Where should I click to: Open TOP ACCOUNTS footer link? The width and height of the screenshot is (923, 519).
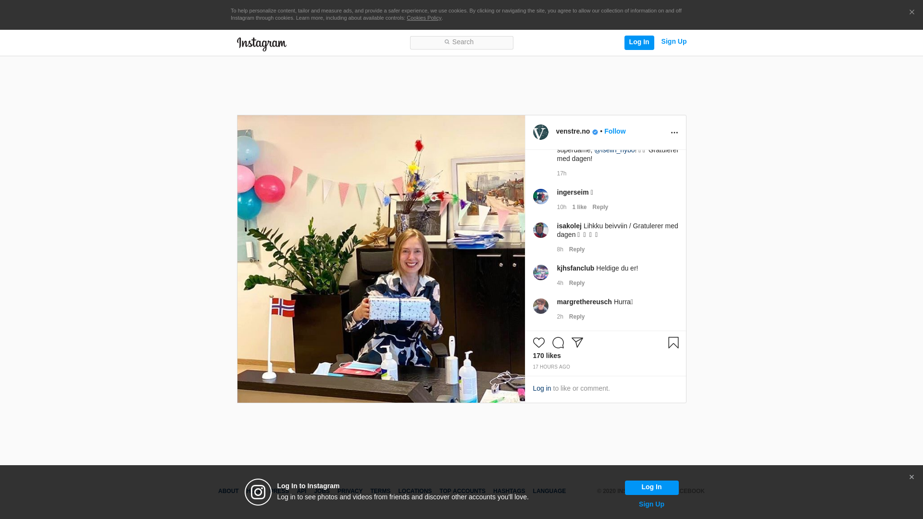(x=462, y=491)
